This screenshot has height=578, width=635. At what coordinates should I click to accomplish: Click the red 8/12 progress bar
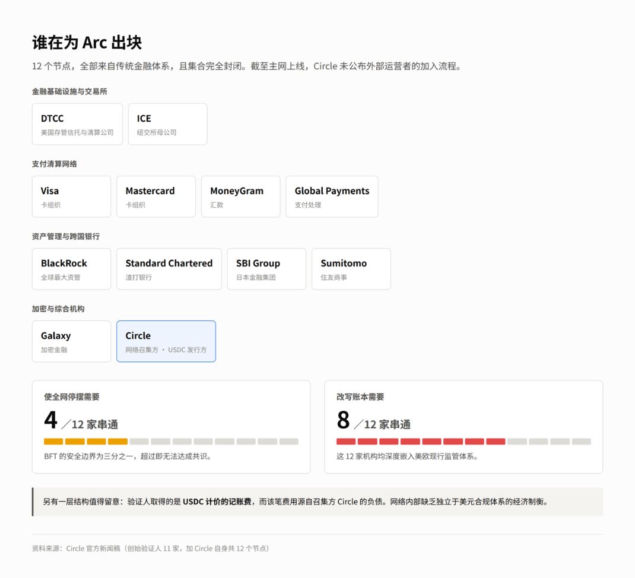[463, 442]
